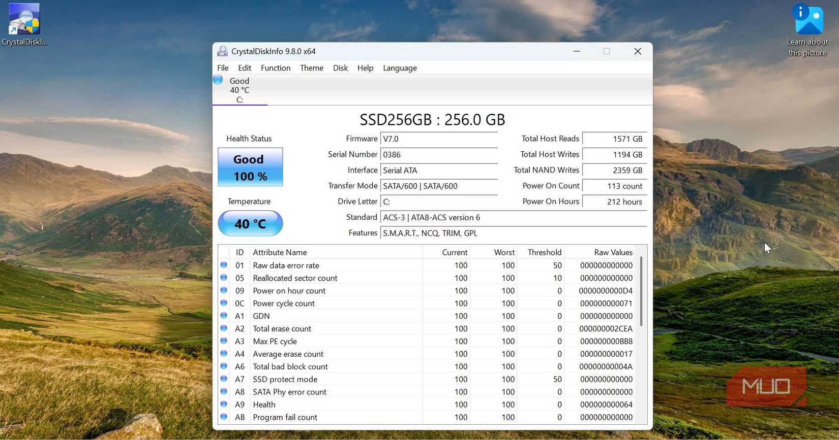Open the Theme menu
The height and width of the screenshot is (440, 839).
(x=312, y=68)
